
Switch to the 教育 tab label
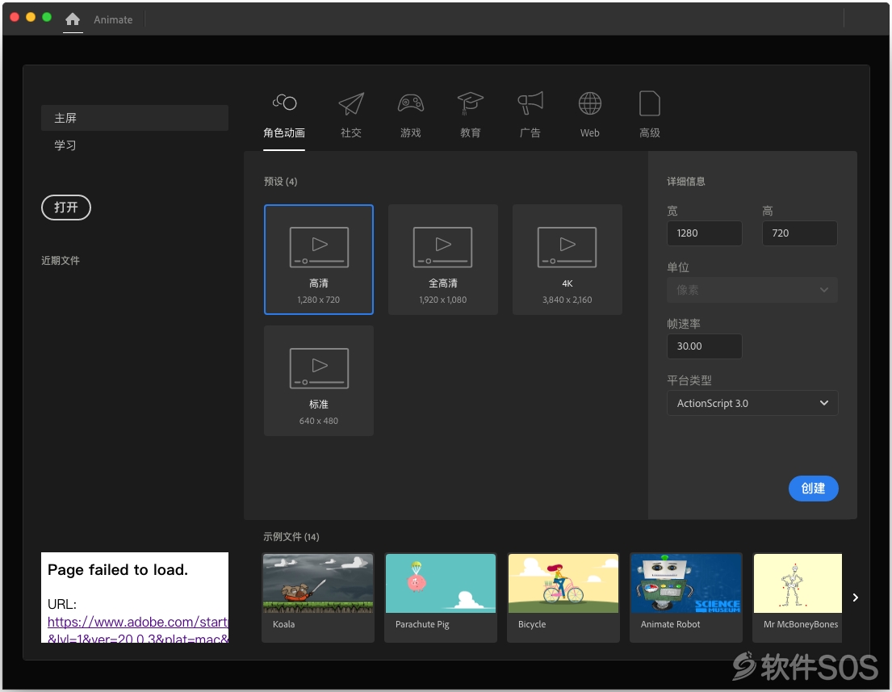471,132
